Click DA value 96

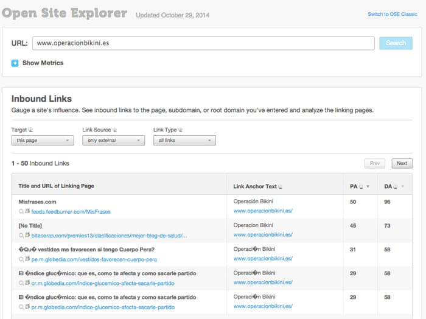pyautogui.click(x=388, y=202)
